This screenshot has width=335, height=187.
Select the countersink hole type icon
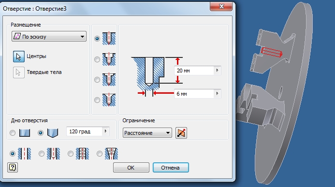109,100
